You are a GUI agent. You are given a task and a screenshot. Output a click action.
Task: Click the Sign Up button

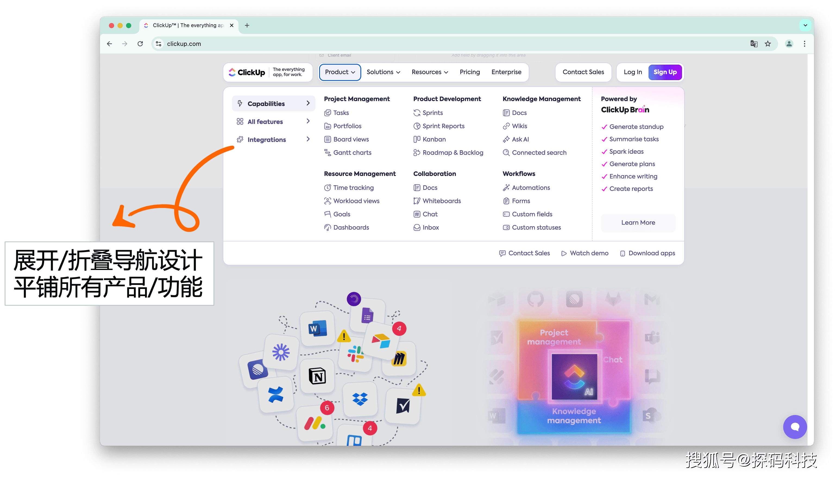[x=665, y=72]
